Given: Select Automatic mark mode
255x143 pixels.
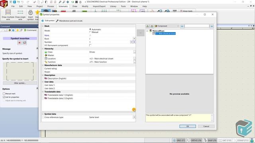Looking at the screenshot, I should 90,29.
